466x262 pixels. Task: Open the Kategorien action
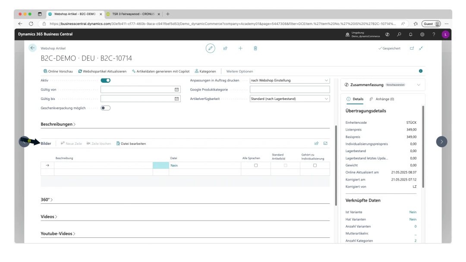point(205,72)
